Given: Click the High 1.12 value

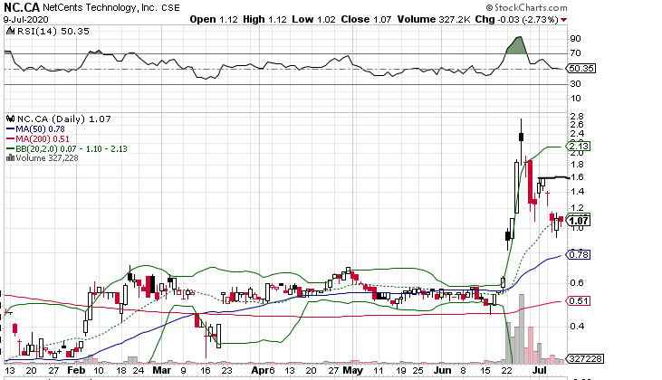Looking at the screenshot, I should pyautogui.click(x=264, y=19).
